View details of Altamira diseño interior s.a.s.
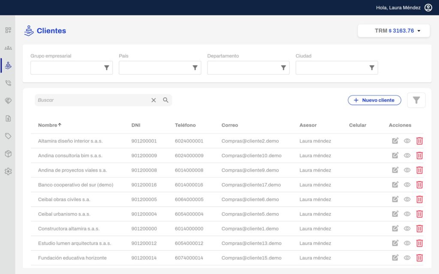439x274 pixels. (x=407, y=141)
